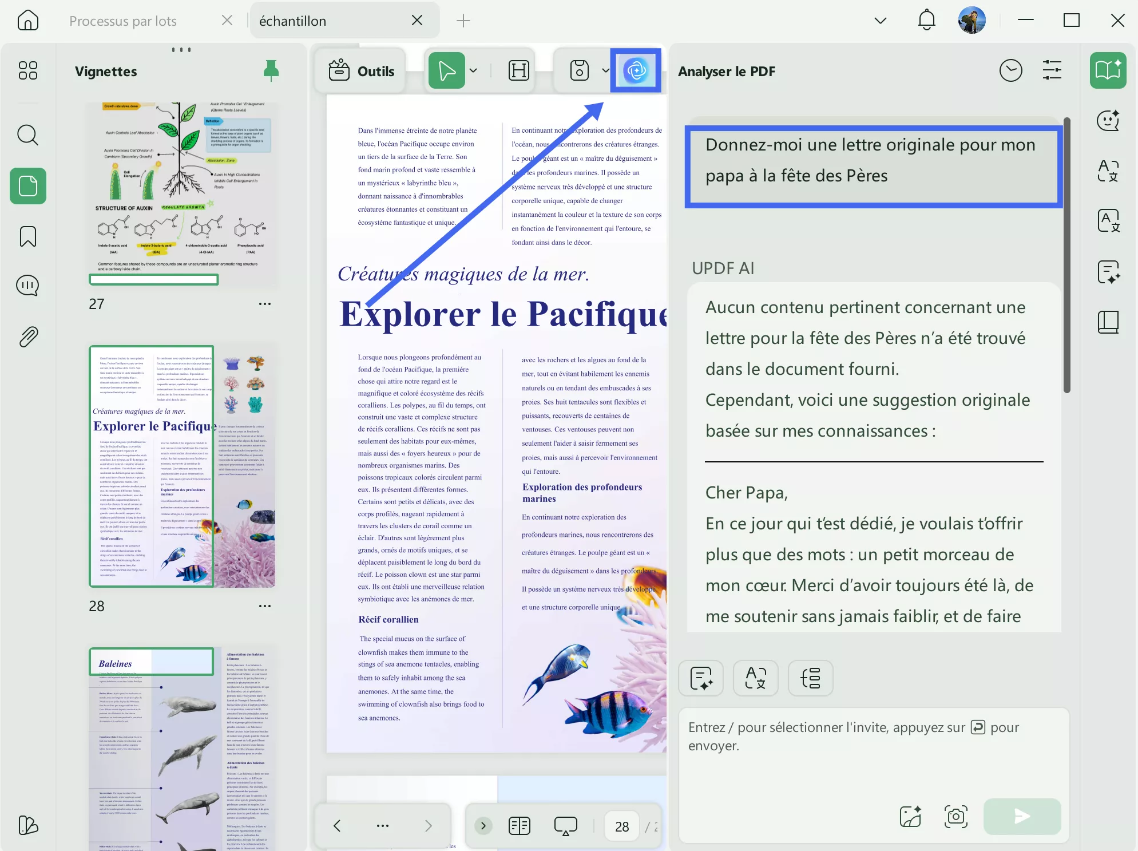Toggle the Analyser le PDF reader mode
Image resolution: width=1138 pixels, height=851 pixels.
1108,70
